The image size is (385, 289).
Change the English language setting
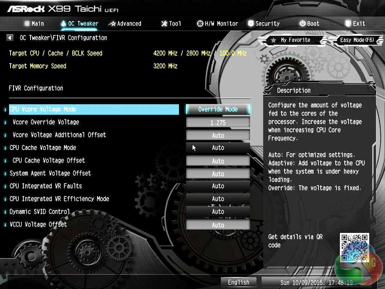238,282
